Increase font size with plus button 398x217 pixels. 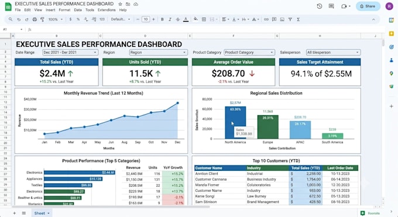point(153,19)
